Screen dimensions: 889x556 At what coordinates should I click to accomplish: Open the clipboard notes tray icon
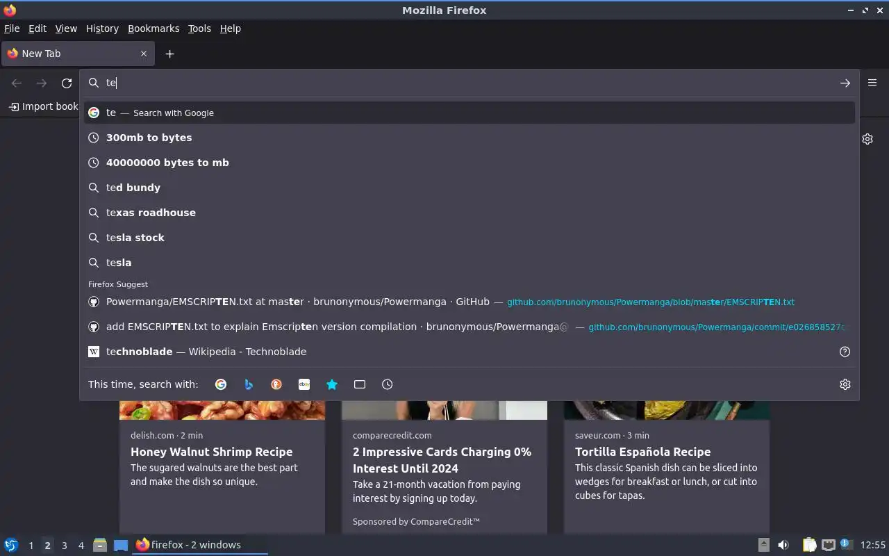(810, 545)
